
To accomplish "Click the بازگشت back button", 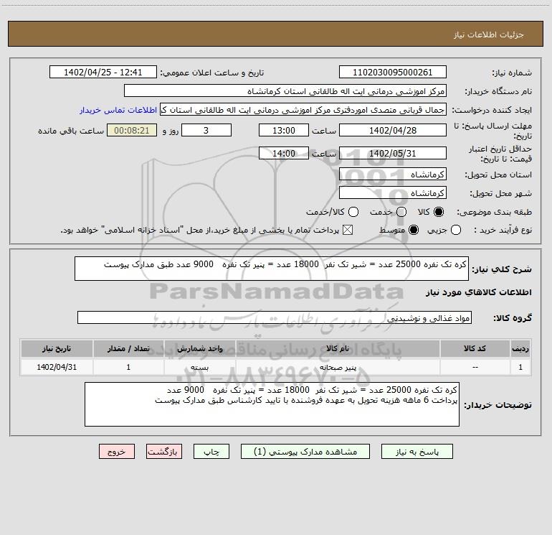I will coord(164,452).
